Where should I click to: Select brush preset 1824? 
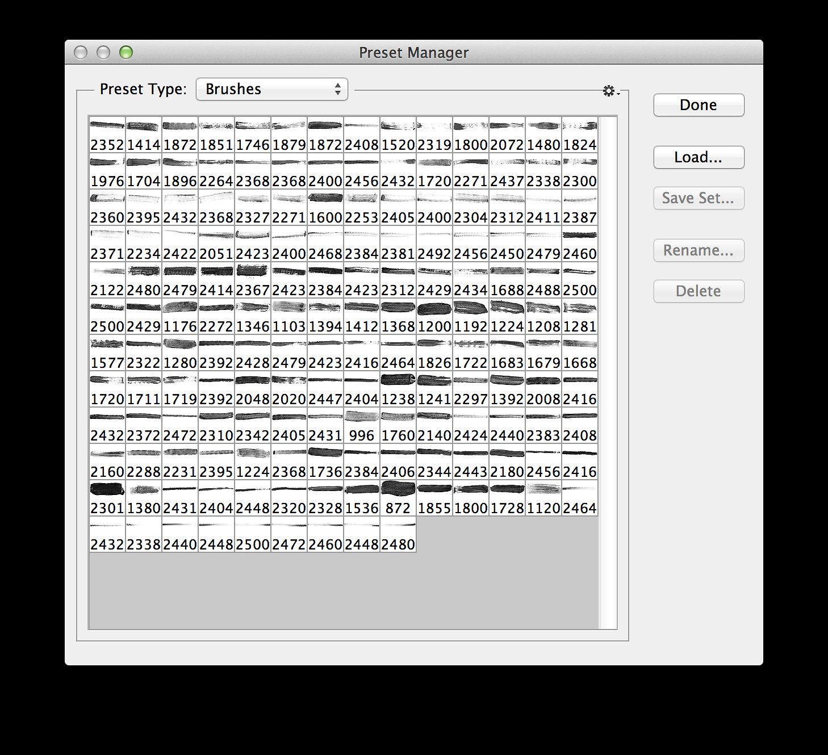[x=580, y=135]
